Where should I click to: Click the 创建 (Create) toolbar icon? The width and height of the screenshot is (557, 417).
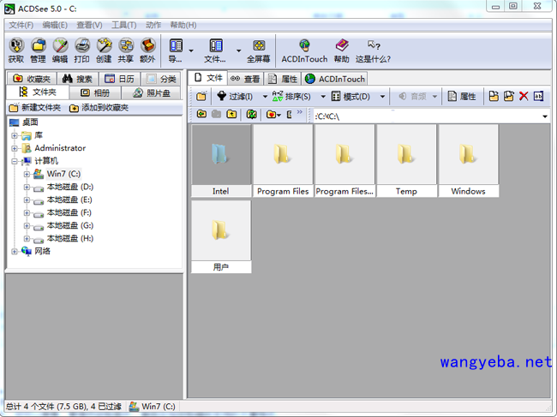click(104, 50)
